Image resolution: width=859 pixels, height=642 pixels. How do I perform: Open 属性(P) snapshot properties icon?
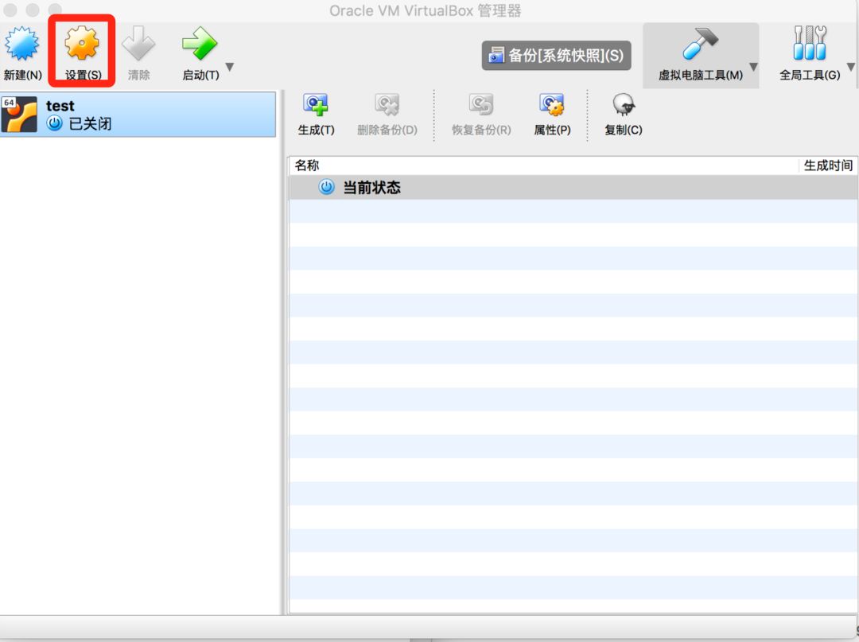click(x=552, y=105)
